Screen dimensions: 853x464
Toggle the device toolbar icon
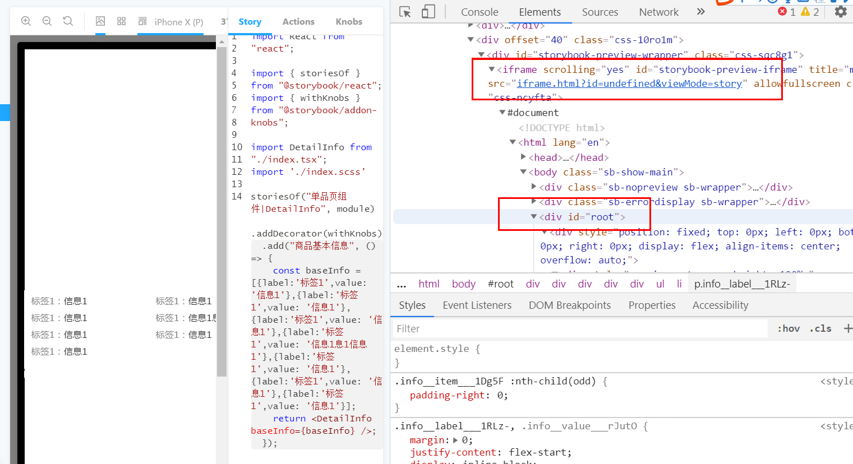tap(428, 12)
